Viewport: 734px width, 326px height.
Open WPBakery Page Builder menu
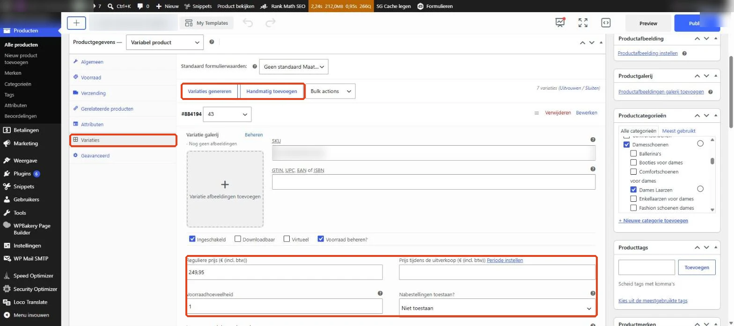click(x=30, y=229)
